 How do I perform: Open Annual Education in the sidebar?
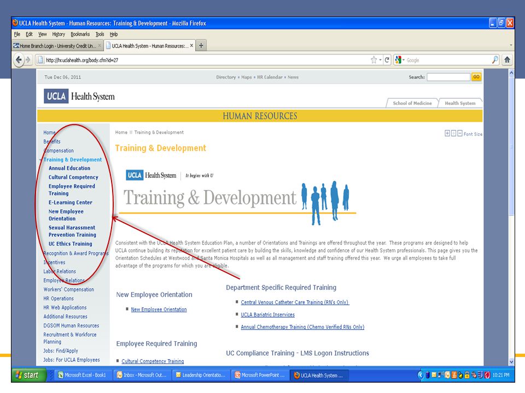pos(69,168)
